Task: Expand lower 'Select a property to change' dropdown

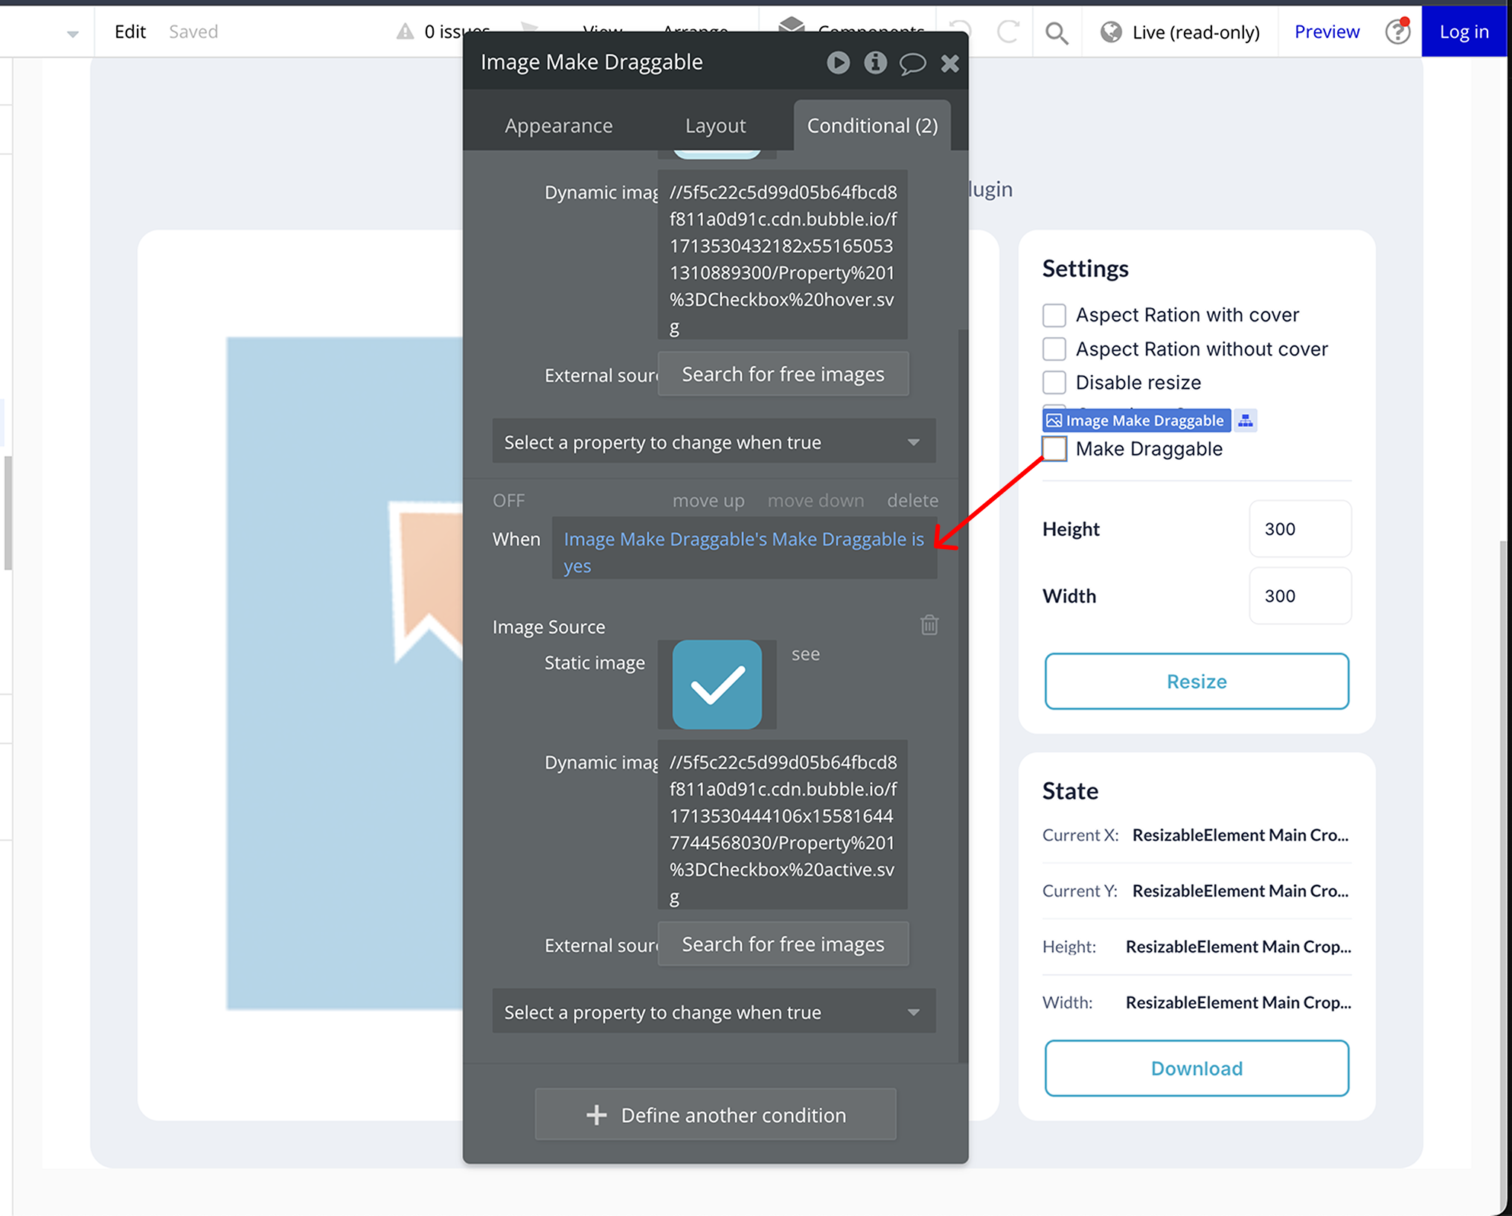Action: coord(713,1012)
